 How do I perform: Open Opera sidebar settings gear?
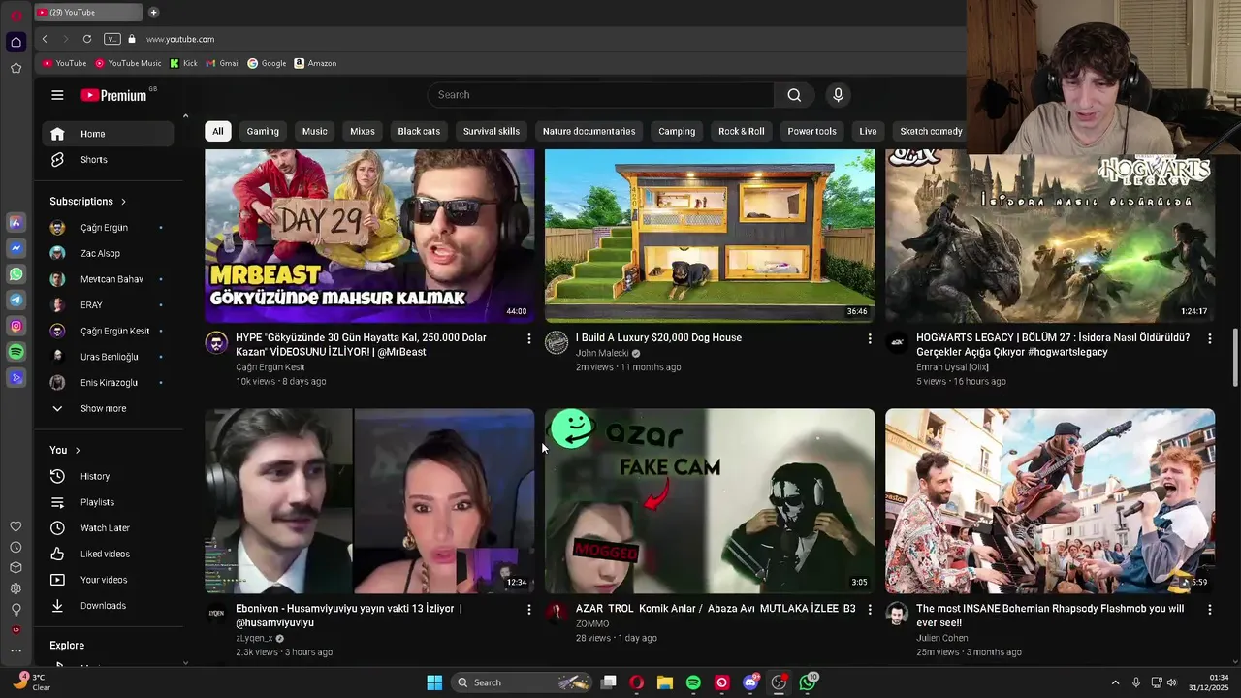click(x=16, y=588)
